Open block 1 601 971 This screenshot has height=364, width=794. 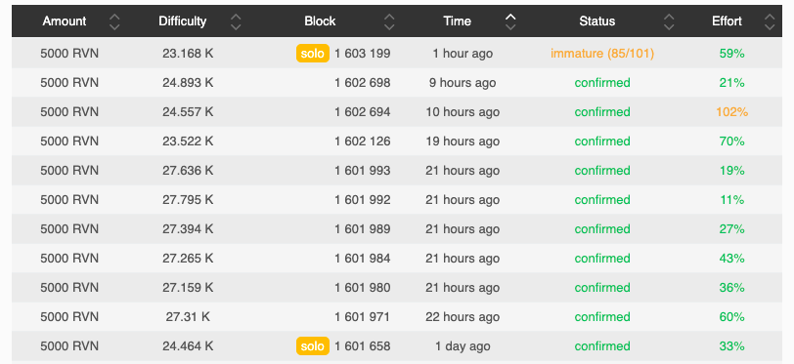[363, 317]
